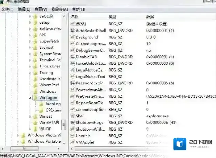Select the WbemPerf registry key
This screenshot has height=158, width=216.
point(49,85)
